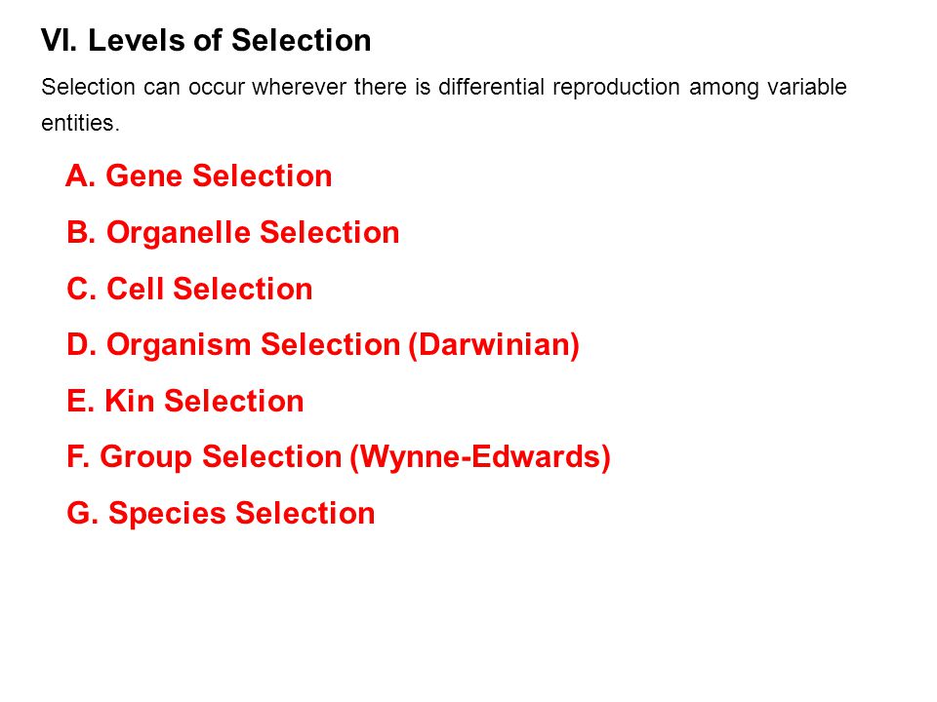Select 'A. Gene Selection' item
Screen dimensions: 937x702
[x=198, y=175]
